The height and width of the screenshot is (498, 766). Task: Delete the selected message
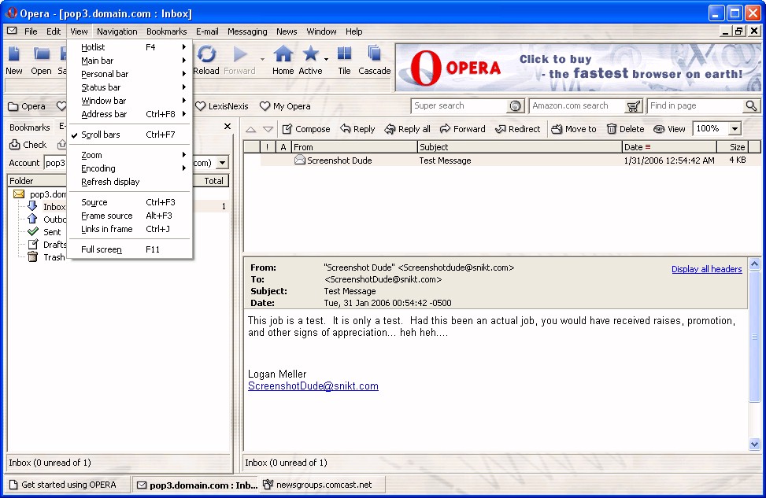[x=626, y=129]
